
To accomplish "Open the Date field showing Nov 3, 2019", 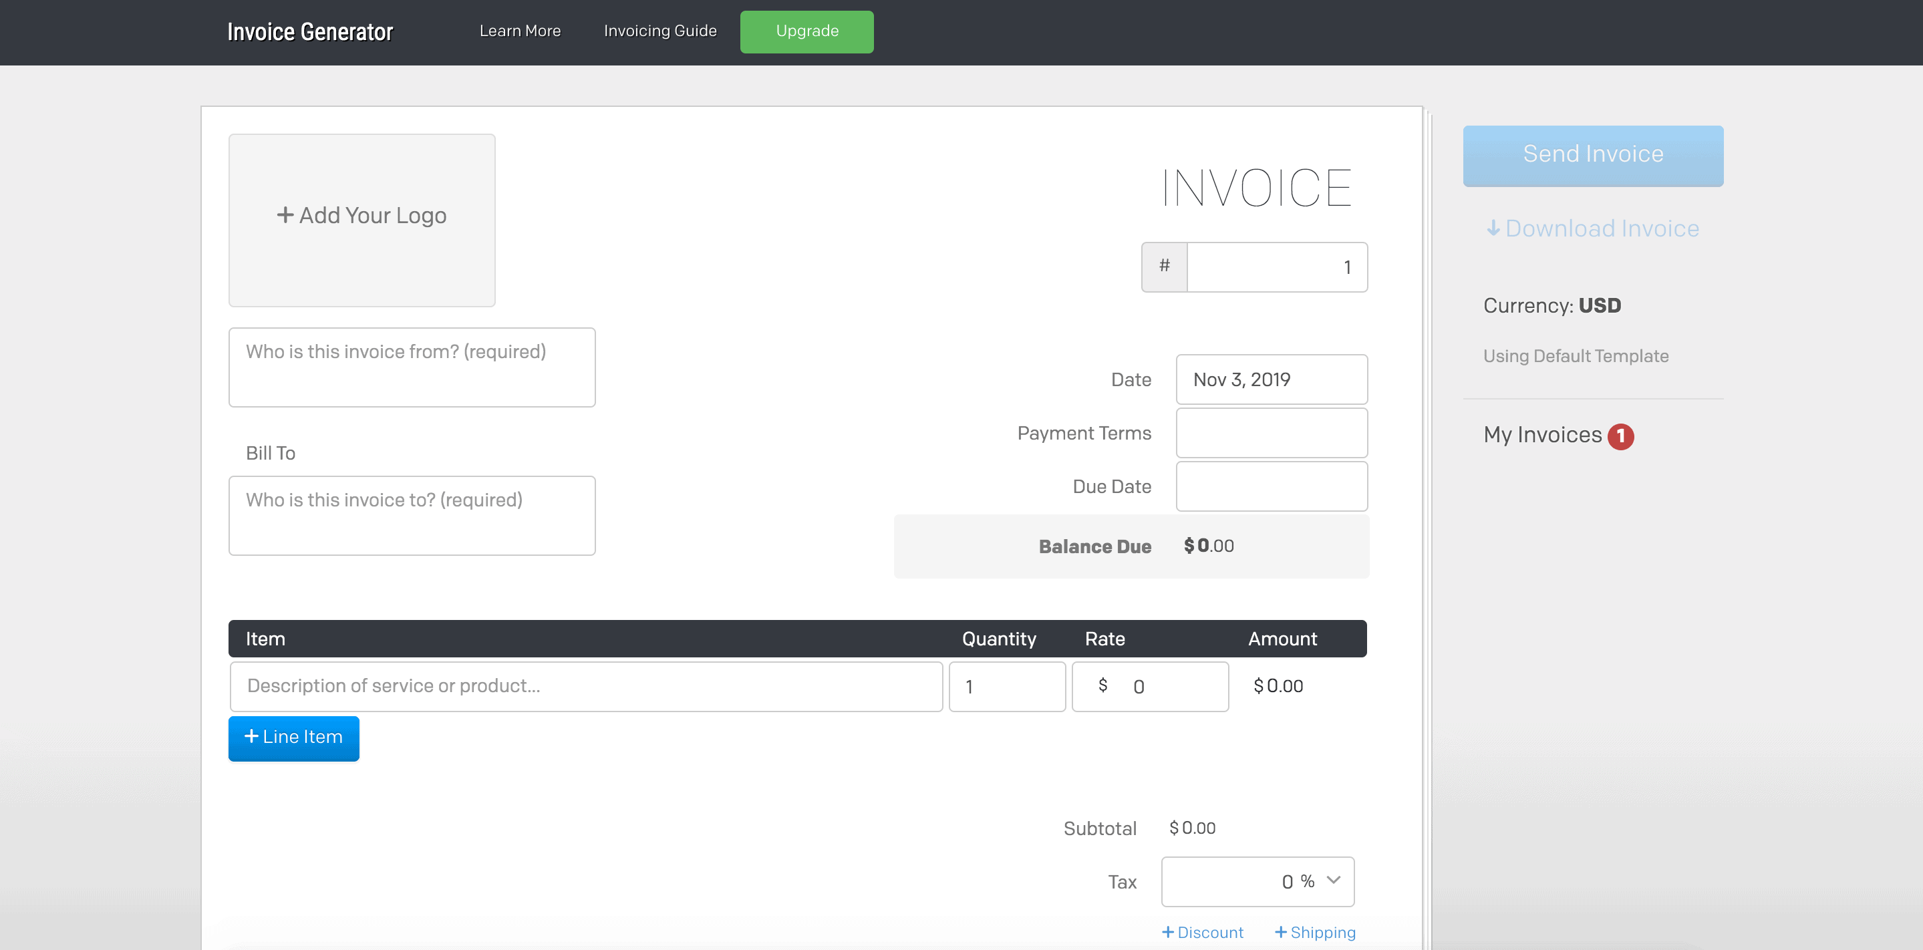I will point(1272,379).
